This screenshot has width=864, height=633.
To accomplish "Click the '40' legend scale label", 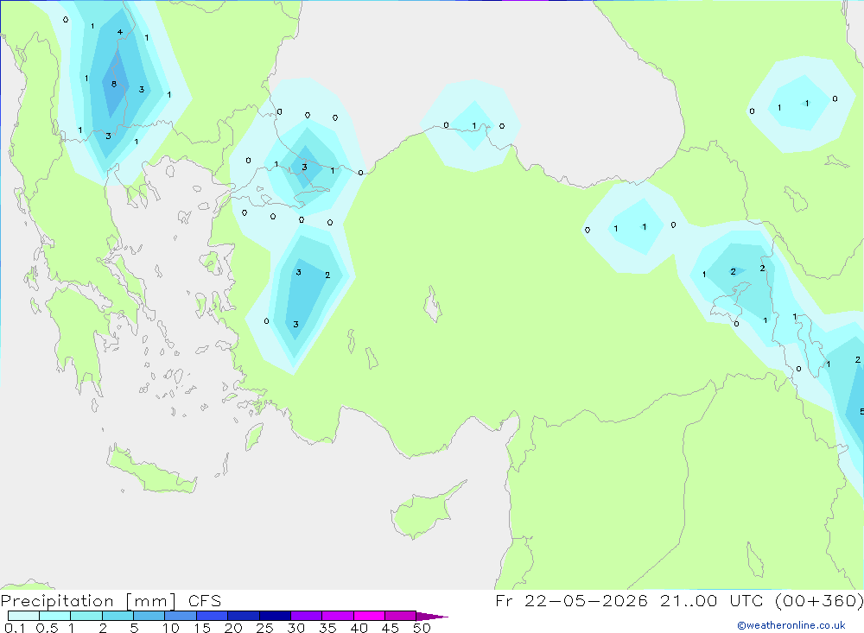I will [x=359, y=628].
